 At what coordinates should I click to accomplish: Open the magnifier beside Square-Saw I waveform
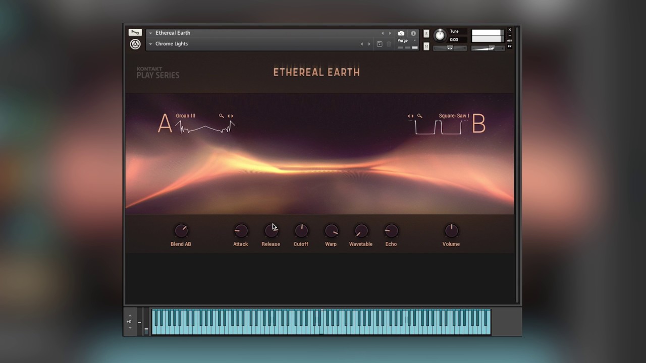[420, 115]
